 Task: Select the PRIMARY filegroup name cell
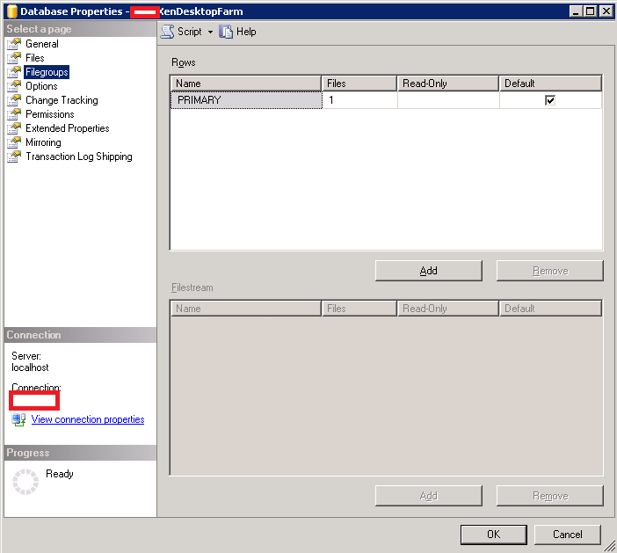[246, 100]
